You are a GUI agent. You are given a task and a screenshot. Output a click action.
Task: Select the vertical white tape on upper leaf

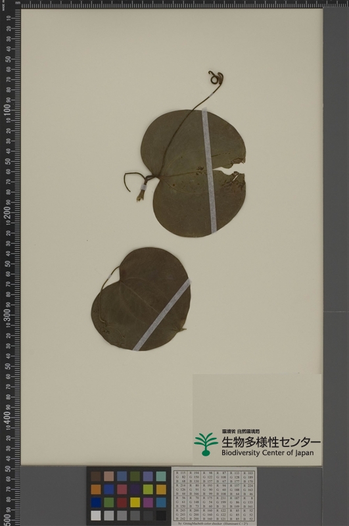click(209, 170)
